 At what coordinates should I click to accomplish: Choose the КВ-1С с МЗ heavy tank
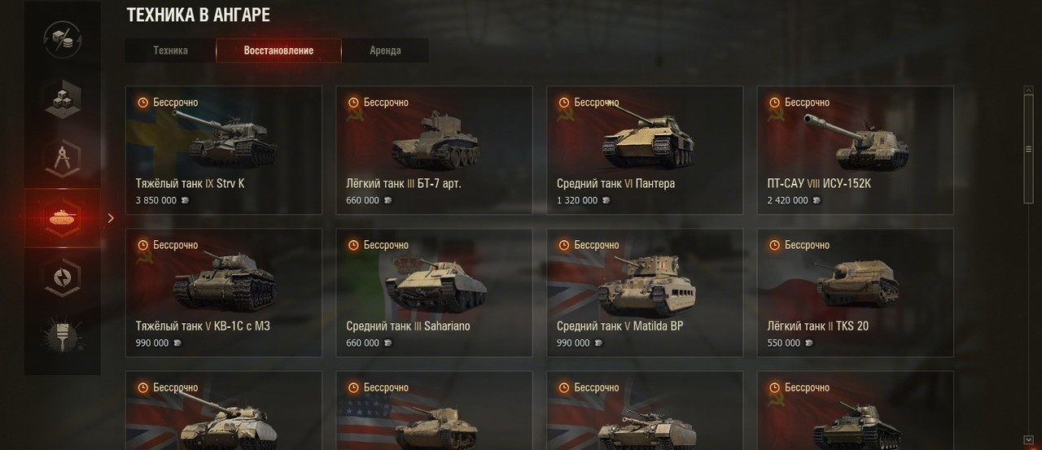224,293
